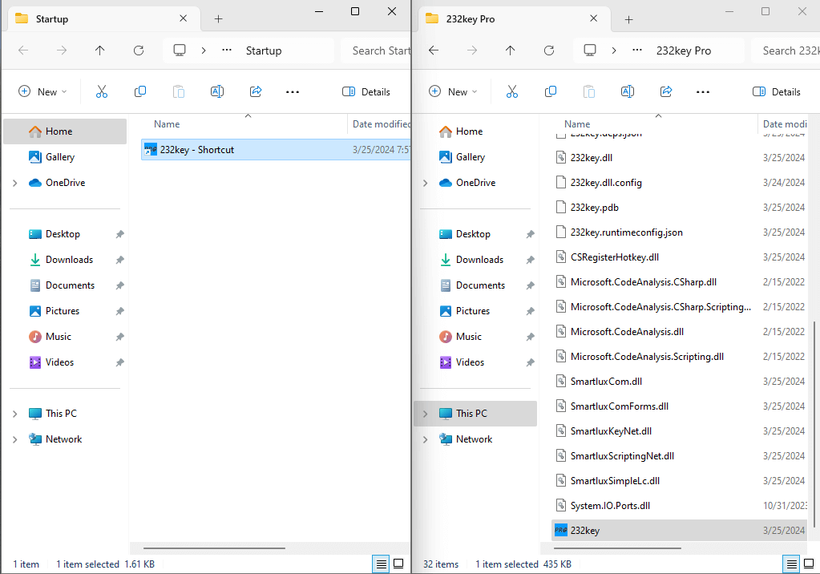Sort by Name column in 232key Pro window
The image size is (820, 574).
[577, 124]
